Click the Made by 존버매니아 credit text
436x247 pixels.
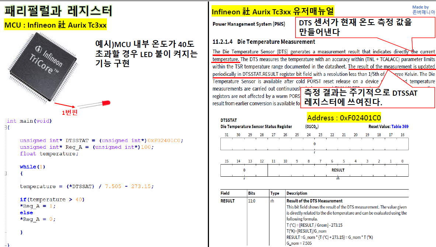[423, 10]
